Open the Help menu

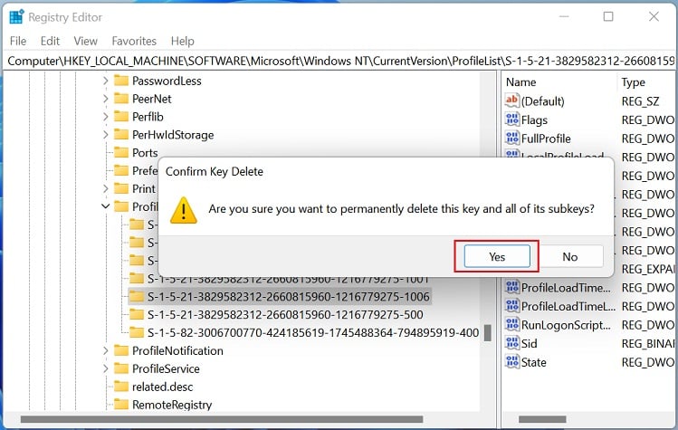182,41
